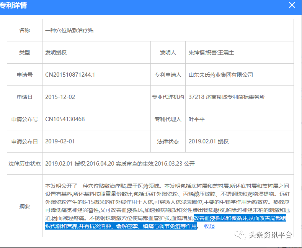Image resolution: width=302 pixels, height=248 pixels.
Task: Click legal status value 2019.02.01 授权
Action: tap(209, 141)
